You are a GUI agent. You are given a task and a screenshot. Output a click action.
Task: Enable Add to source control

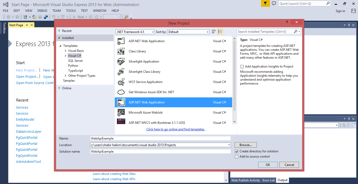[237, 157]
